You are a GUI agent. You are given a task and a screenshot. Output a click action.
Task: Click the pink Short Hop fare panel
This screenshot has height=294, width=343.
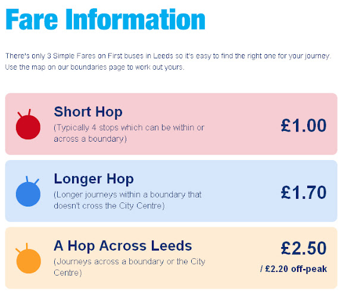[171, 124]
